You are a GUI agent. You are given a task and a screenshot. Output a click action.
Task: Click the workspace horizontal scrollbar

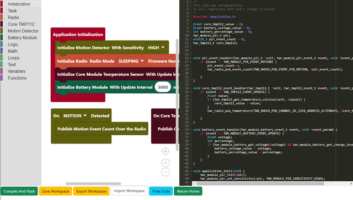pos(93,184)
